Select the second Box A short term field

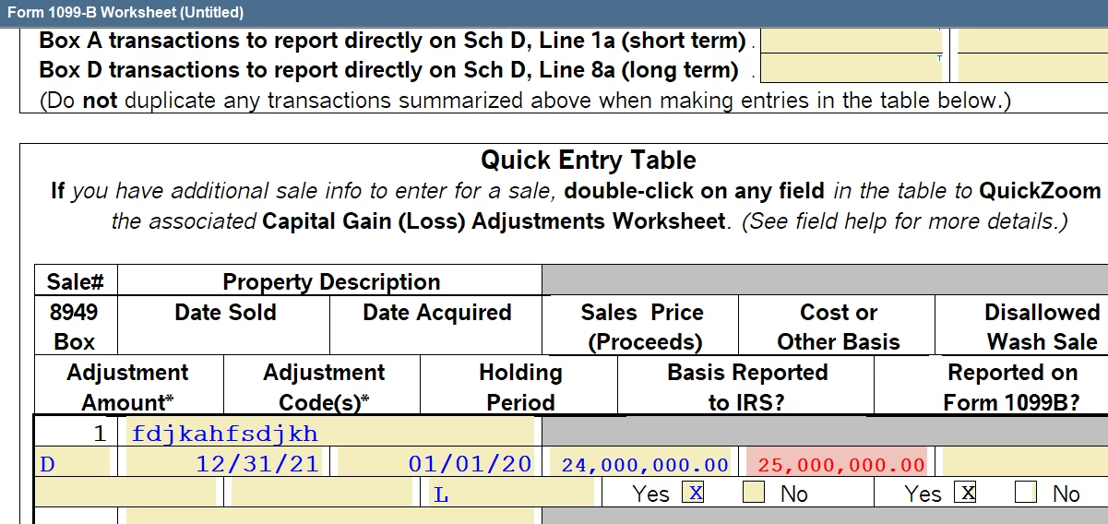click(x=1033, y=41)
